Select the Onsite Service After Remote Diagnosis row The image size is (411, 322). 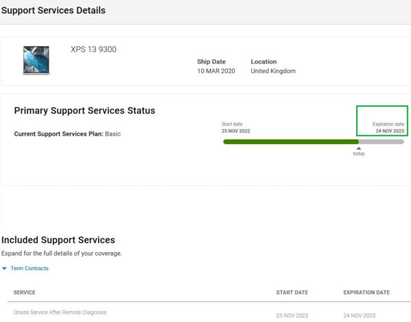tap(207, 313)
